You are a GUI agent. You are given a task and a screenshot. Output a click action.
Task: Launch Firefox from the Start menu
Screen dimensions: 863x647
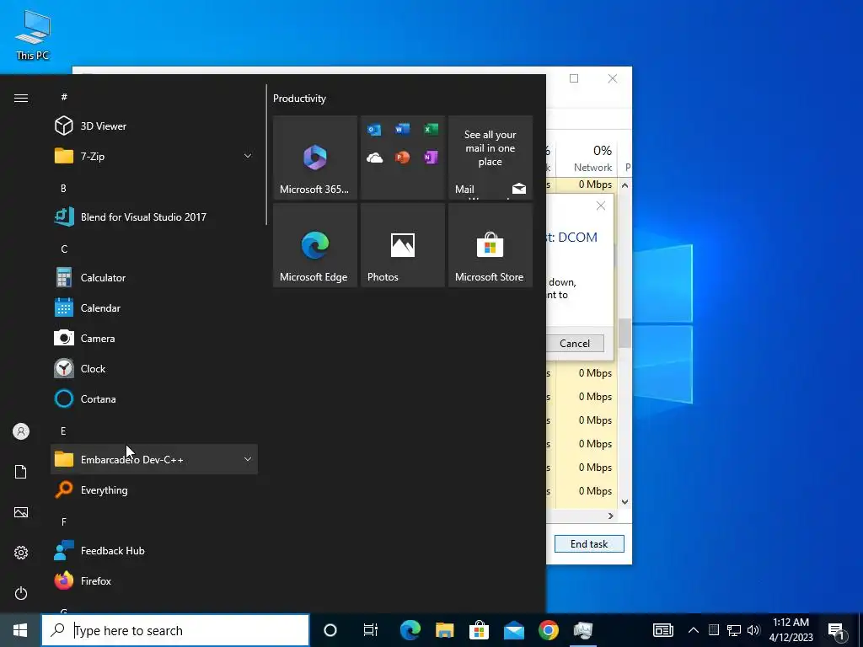pos(154,581)
